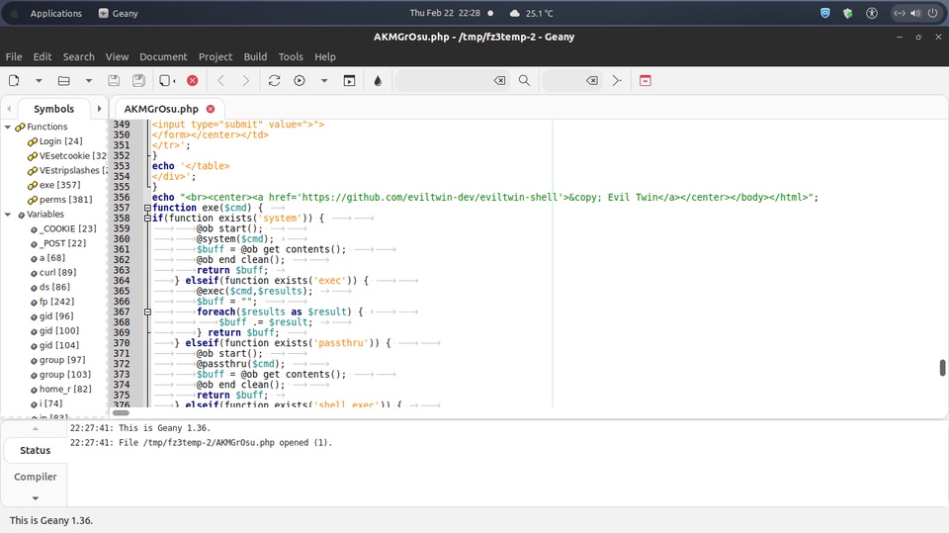Open the View menu

click(x=117, y=57)
